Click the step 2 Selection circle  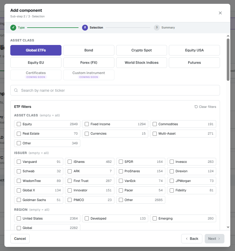(85, 28)
